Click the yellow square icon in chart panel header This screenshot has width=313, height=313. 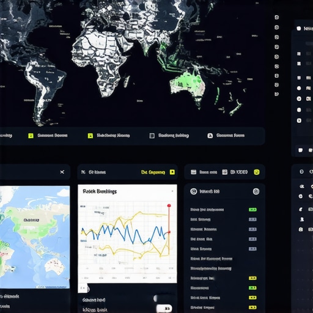[172, 172]
